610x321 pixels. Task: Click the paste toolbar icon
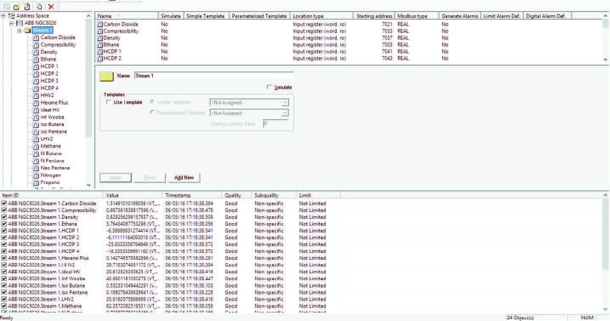click(38, 6)
